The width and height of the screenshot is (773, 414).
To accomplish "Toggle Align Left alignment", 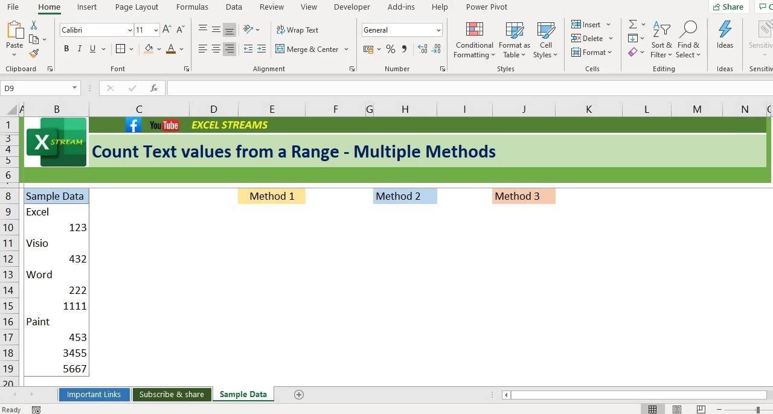I will 202,49.
